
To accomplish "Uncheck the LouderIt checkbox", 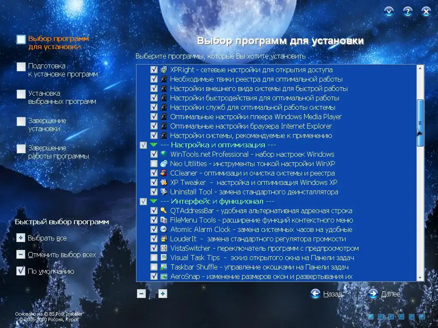I will (154, 239).
